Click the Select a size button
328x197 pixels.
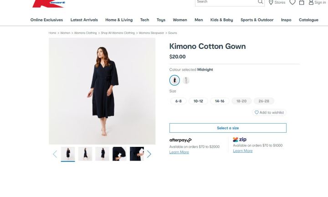pyautogui.click(x=228, y=128)
